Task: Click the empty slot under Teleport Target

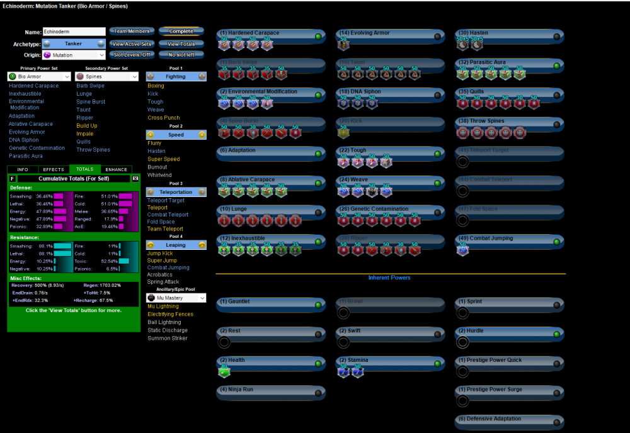Action: point(462,162)
